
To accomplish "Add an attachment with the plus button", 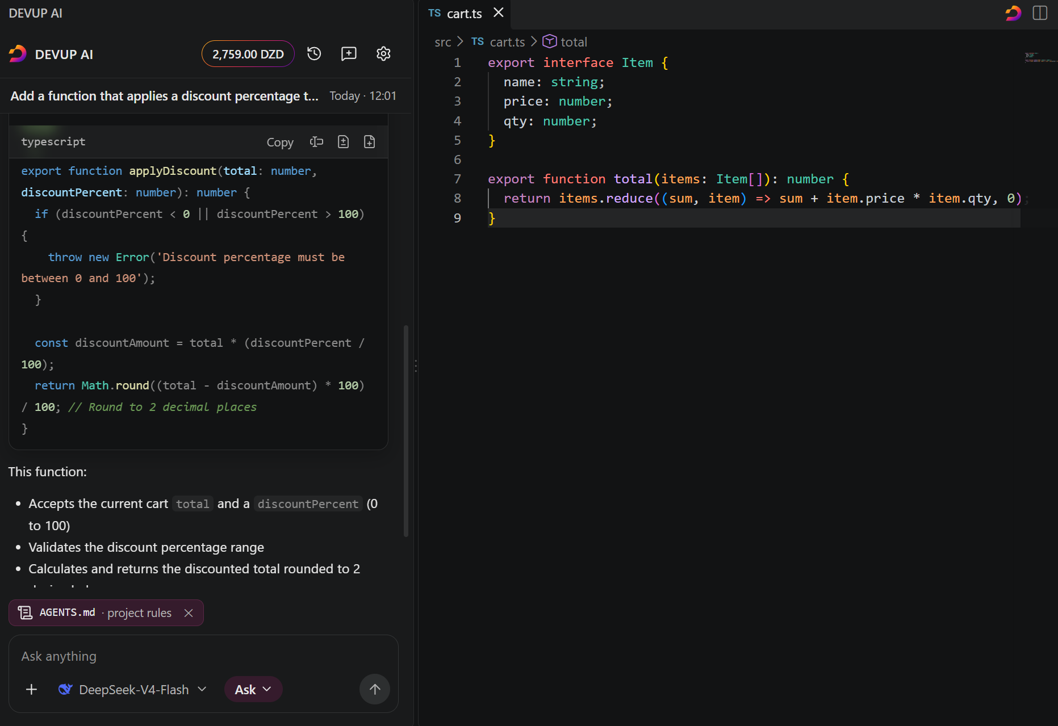I will pyautogui.click(x=32, y=690).
